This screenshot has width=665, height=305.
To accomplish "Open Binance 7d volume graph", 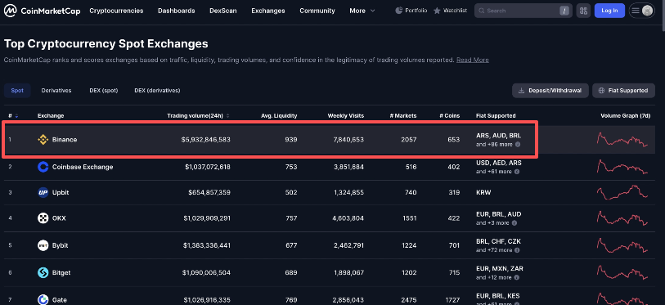I will 622,140.
